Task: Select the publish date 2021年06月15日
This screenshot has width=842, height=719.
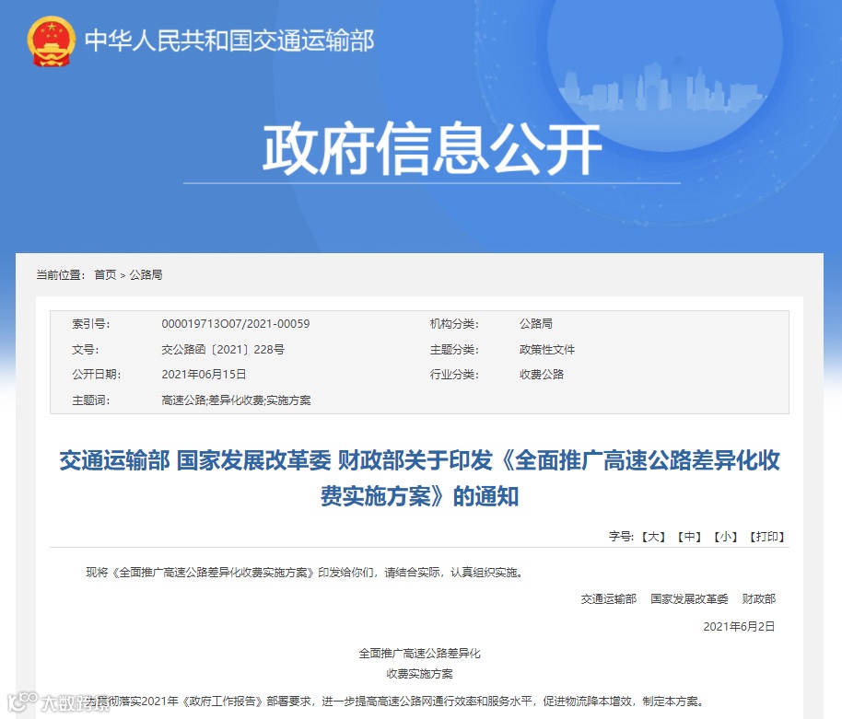Action: [204, 374]
